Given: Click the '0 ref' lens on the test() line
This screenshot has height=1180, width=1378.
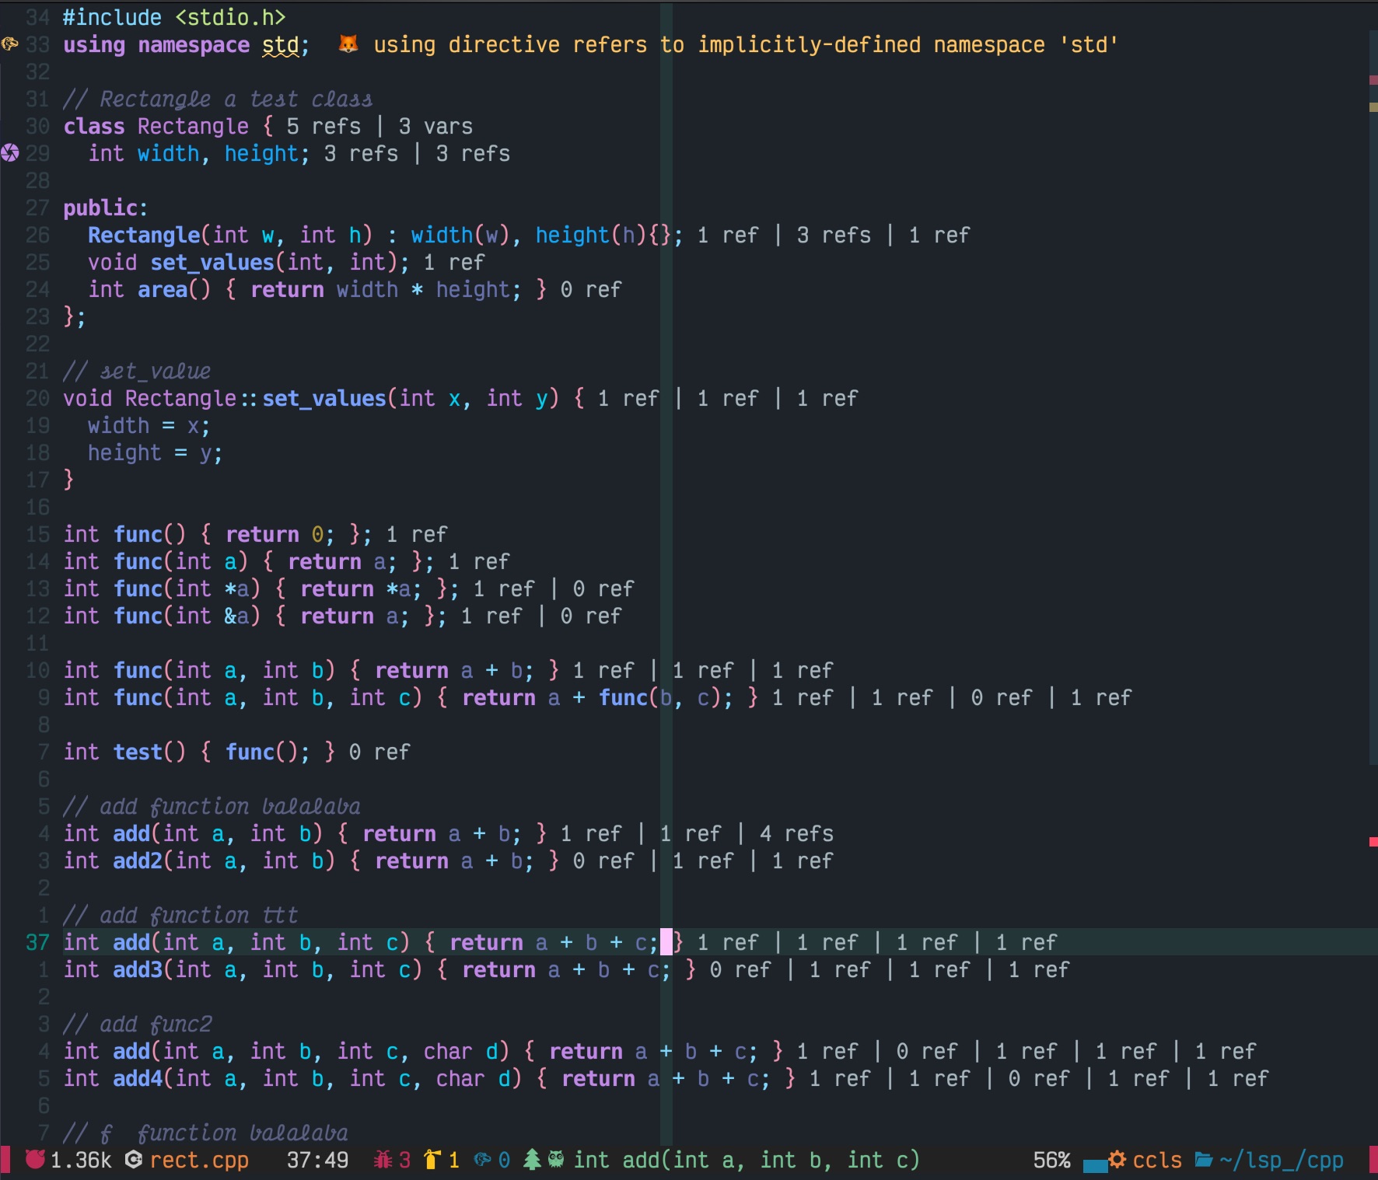Looking at the screenshot, I should (x=379, y=752).
